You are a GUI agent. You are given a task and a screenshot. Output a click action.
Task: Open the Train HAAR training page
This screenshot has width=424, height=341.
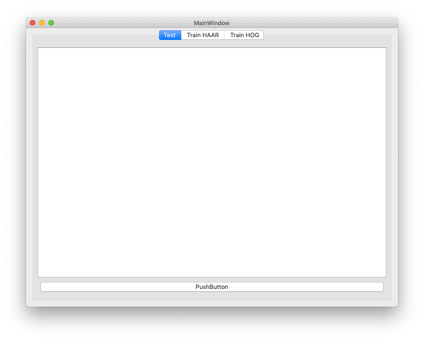pos(202,35)
